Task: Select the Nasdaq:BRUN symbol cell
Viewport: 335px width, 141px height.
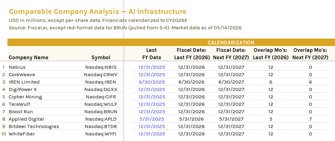Action: 101,112
